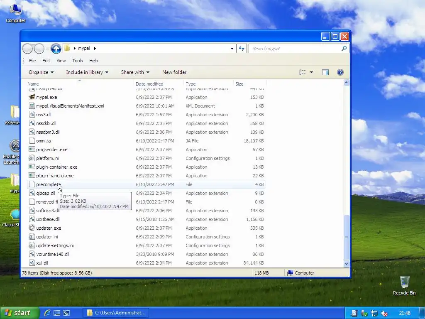
Task: Click the plugin-container.exe icon
Action: (32, 167)
